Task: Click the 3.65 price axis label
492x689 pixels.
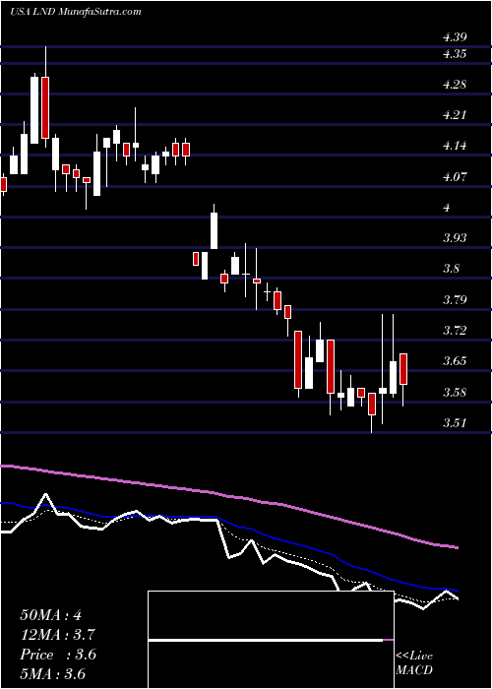Action: pyautogui.click(x=455, y=361)
